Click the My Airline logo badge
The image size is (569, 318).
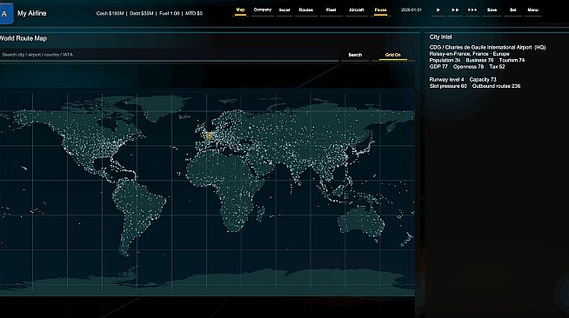point(6,14)
